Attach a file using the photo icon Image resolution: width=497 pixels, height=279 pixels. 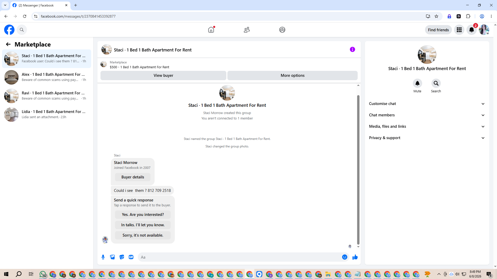coord(112,257)
